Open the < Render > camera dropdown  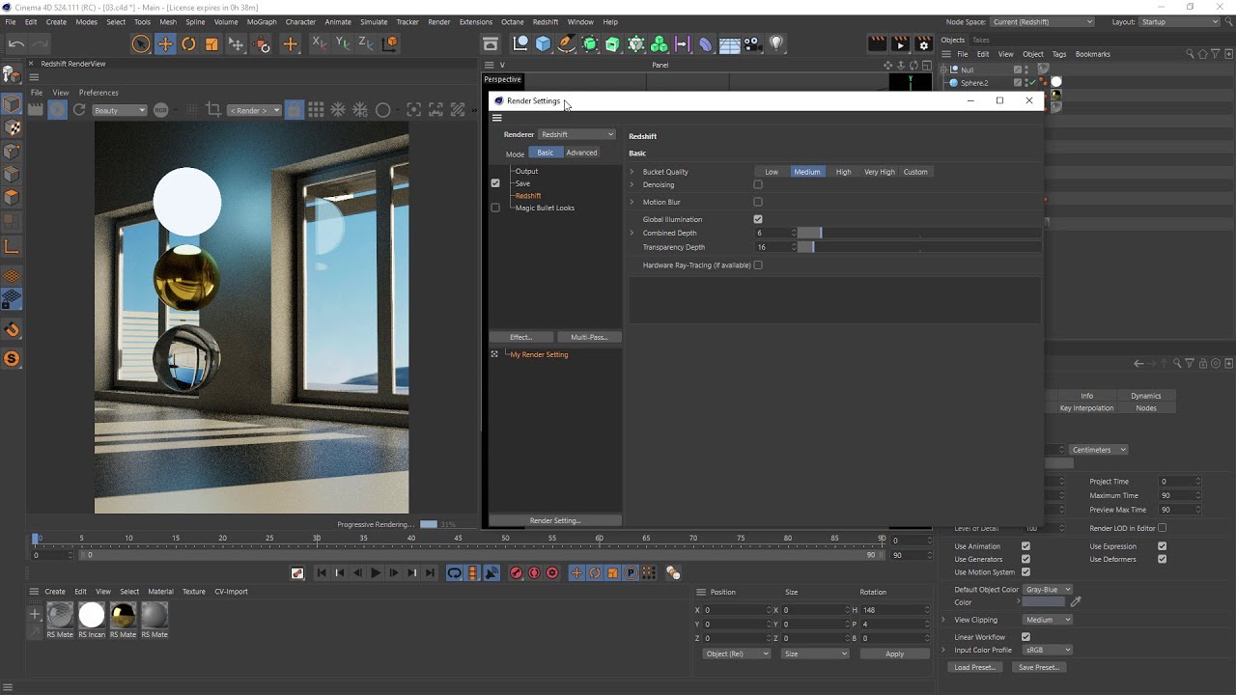(254, 110)
